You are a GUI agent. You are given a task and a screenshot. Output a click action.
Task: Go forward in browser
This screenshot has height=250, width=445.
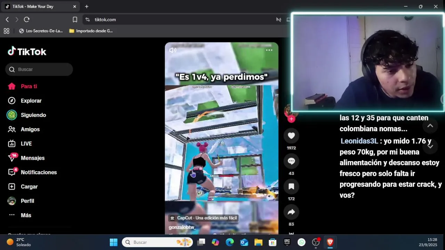pyautogui.click(x=17, y=19)
